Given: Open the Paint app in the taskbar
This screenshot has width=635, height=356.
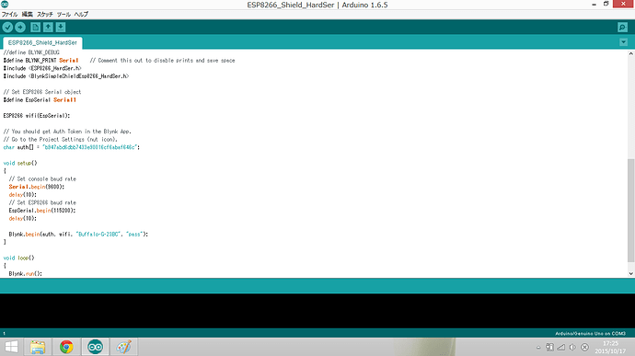Looking at the screenshot, I should coord(123,347).
